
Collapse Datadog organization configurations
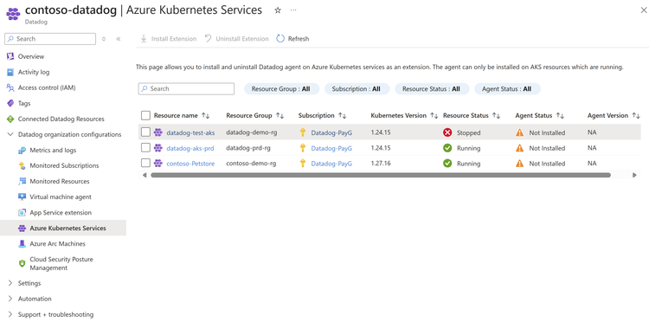(x=10, y=134)
